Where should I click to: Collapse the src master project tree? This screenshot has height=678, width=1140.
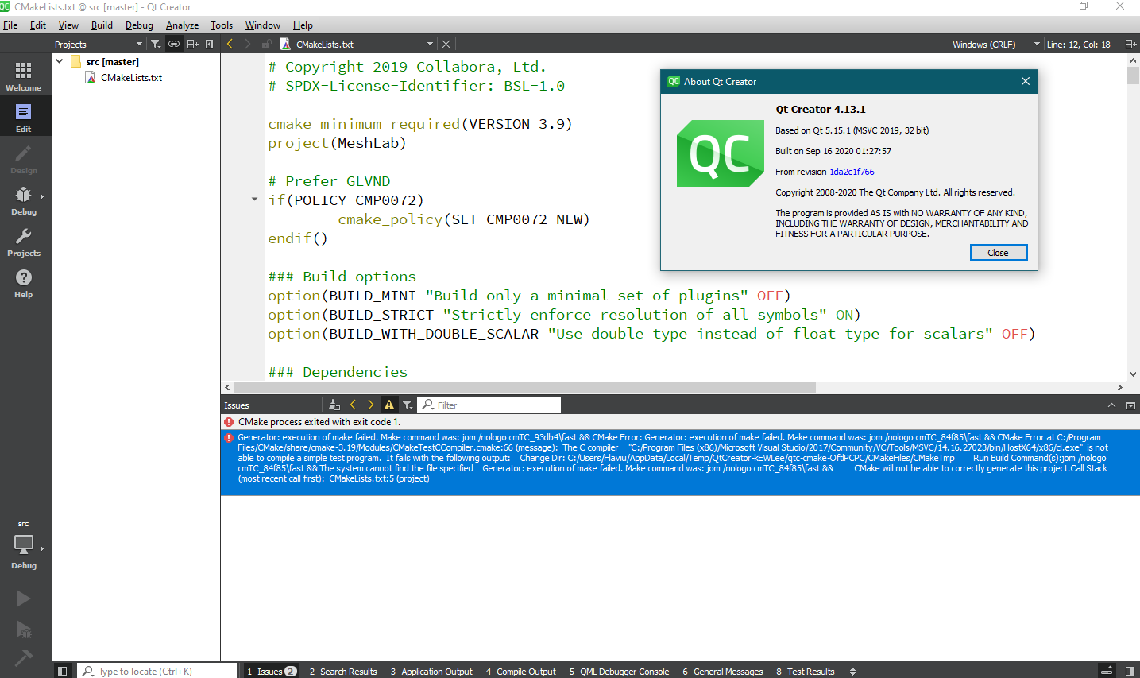[x=59, y=60]
